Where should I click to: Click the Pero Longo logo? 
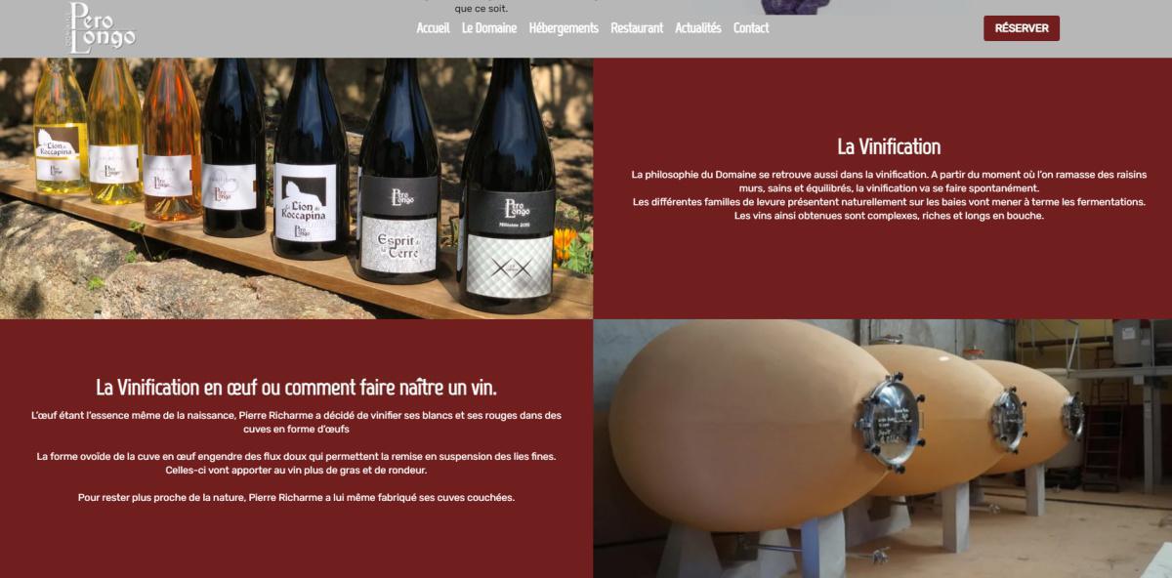(x=102, y=27)
